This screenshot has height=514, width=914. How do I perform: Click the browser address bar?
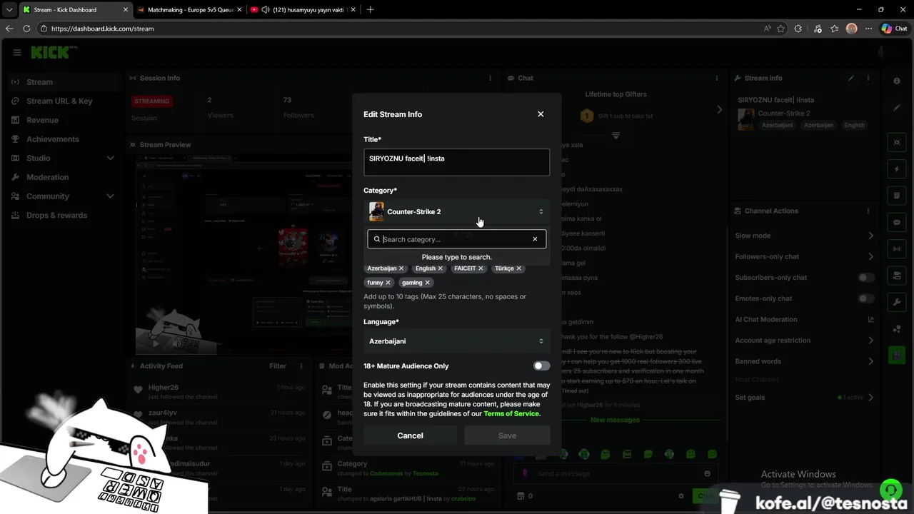pos(400,29)
